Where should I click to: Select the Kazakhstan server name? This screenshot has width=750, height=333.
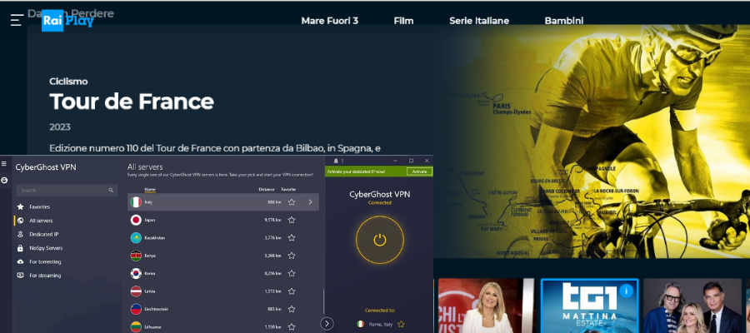click(155, 238)
